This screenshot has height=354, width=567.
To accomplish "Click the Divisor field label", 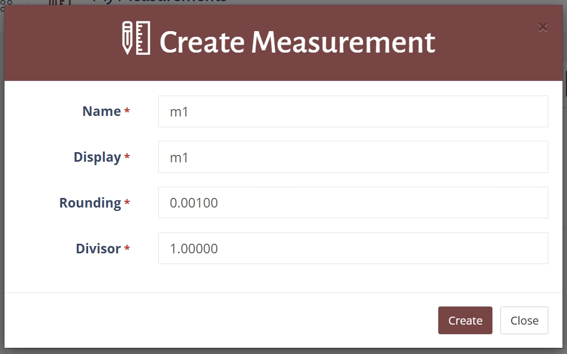I will pyautogui.click(x=97, y=248).
